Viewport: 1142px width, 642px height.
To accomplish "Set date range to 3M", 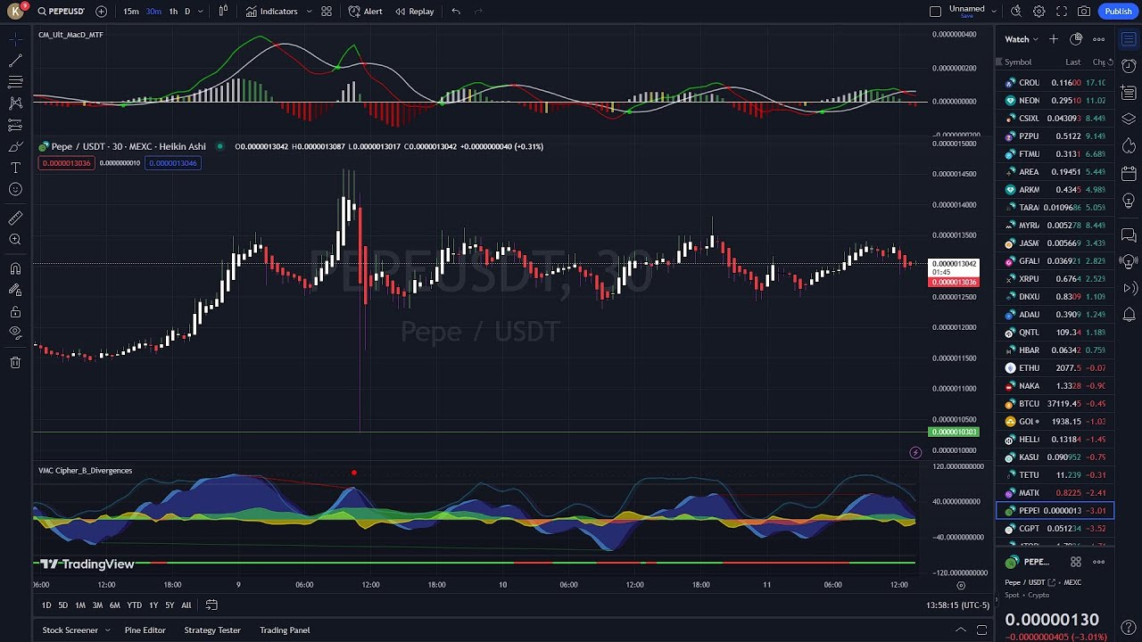I will coord(97,605).
